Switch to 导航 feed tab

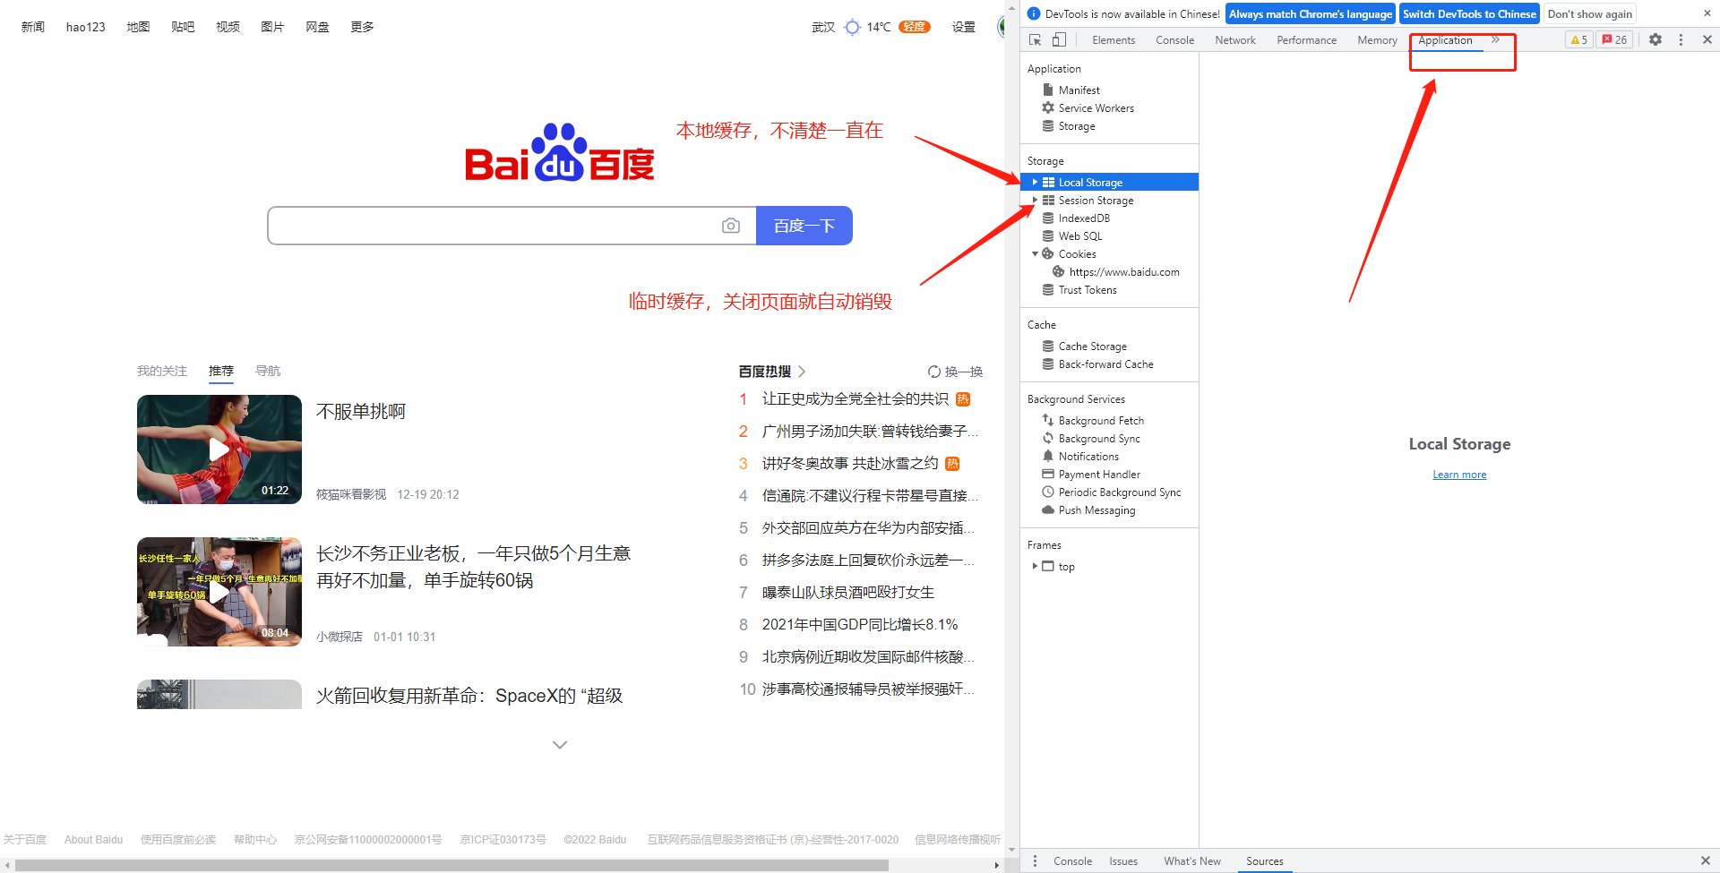(x=268, y=371)
